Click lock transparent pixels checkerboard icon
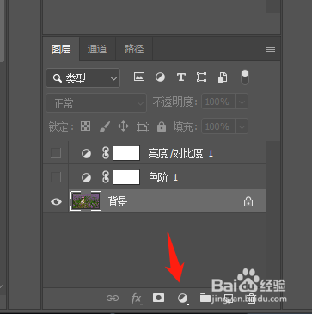312x314 pixels. [85, 126]
